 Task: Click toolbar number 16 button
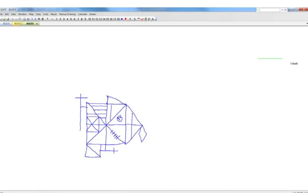(x=111, y=19)
